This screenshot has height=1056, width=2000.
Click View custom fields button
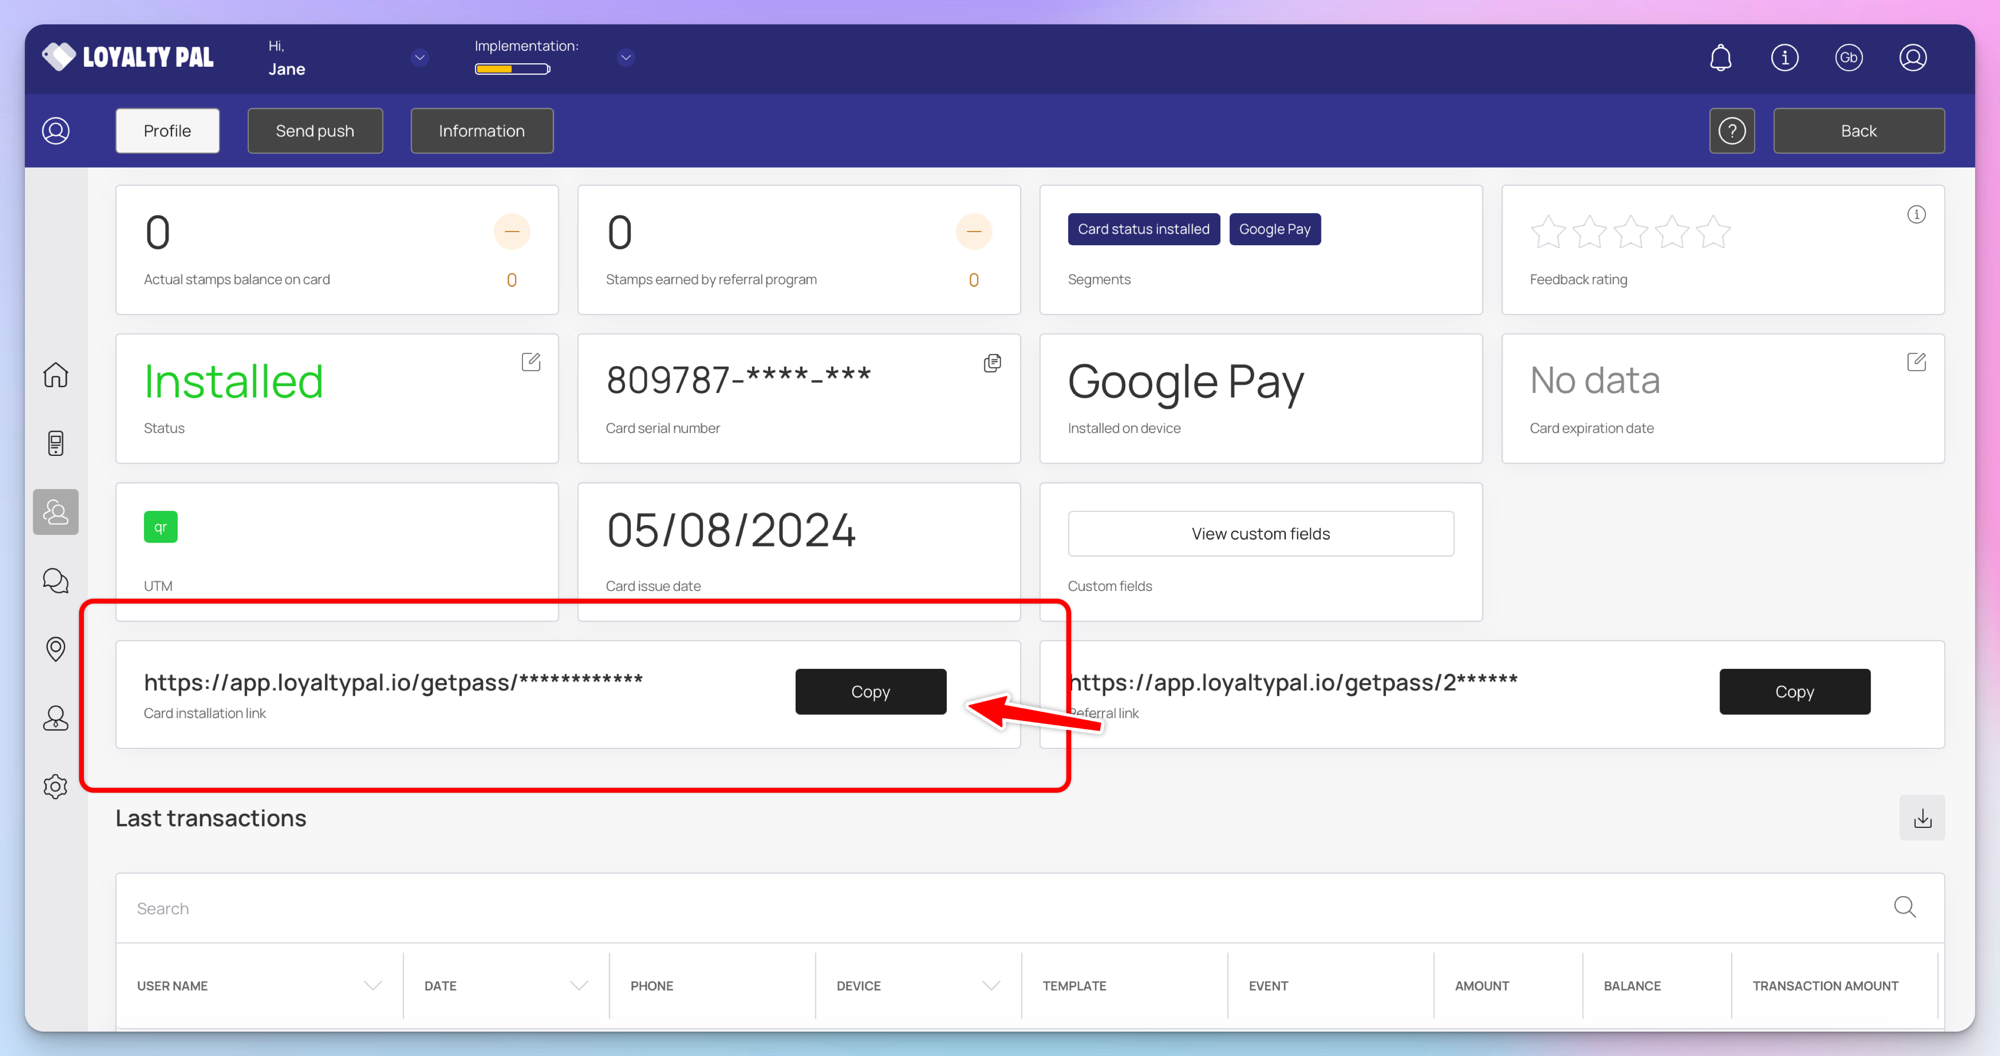tap(1260, 534)
